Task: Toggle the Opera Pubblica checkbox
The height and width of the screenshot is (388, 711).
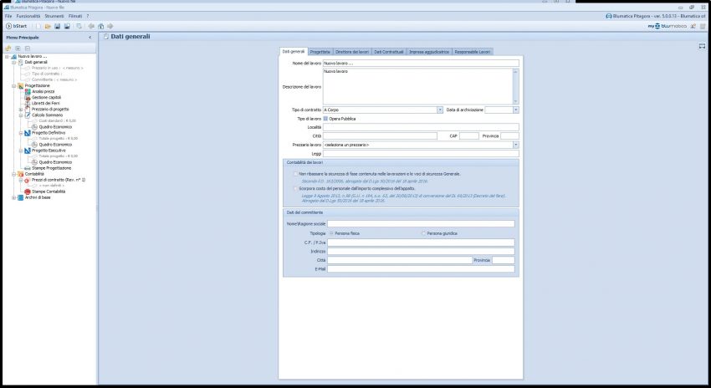Action: pyautogui.click(x=325, y=119)
